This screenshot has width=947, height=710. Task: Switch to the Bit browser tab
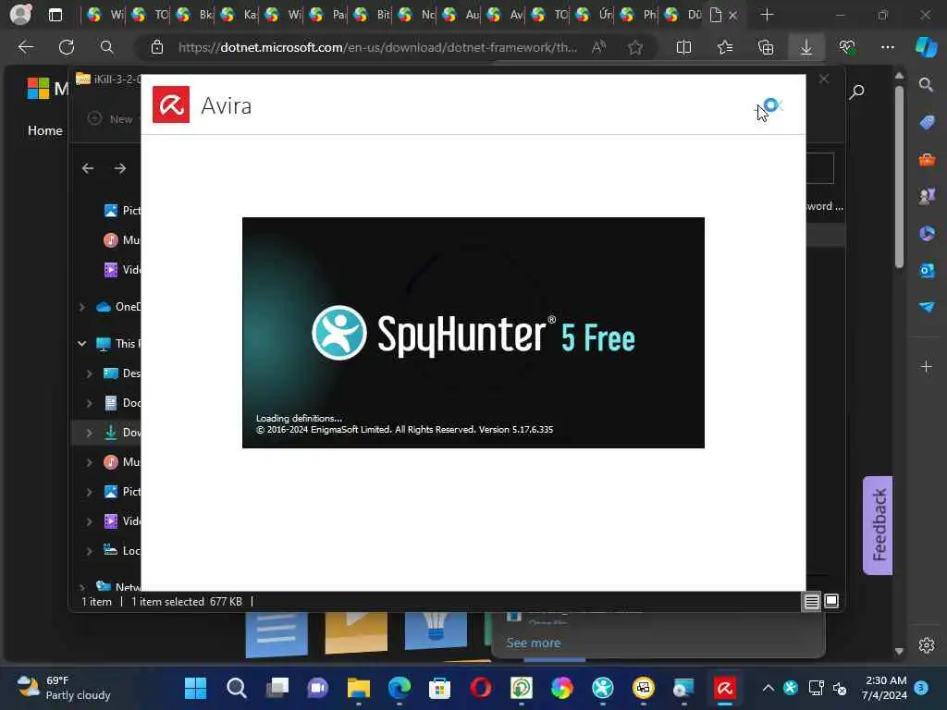coord(374,15)
